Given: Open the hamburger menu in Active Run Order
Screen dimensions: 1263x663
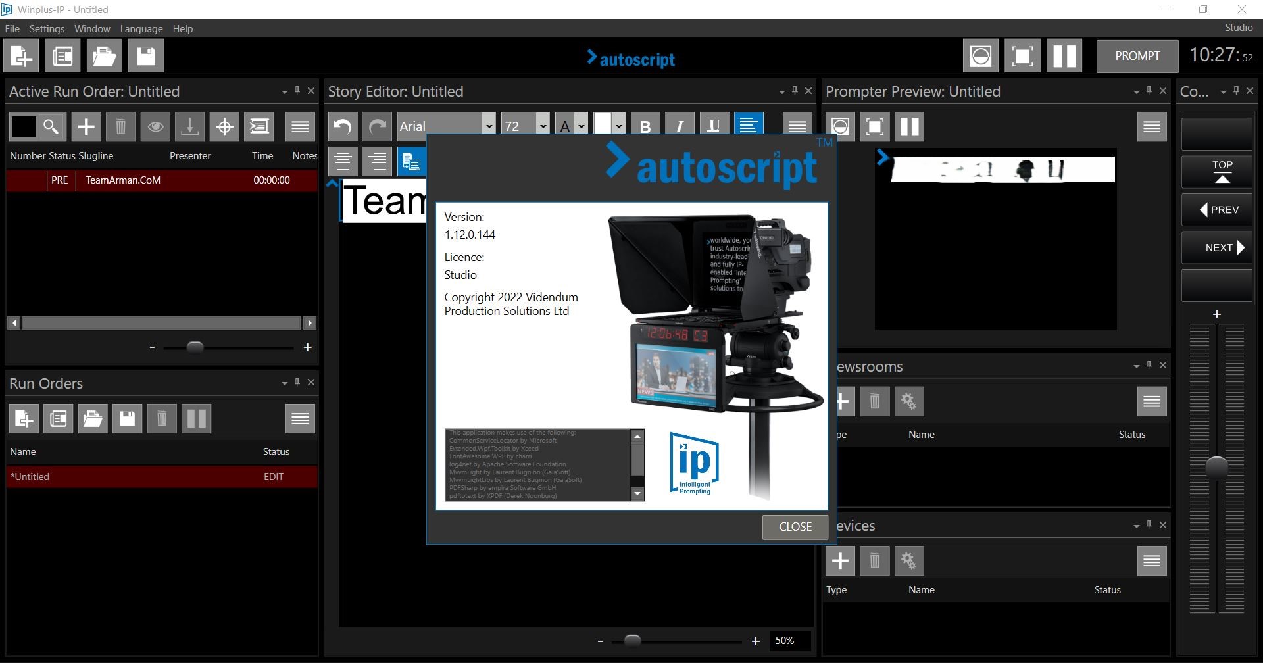Looking at the screenshot, I should [300, 127].
